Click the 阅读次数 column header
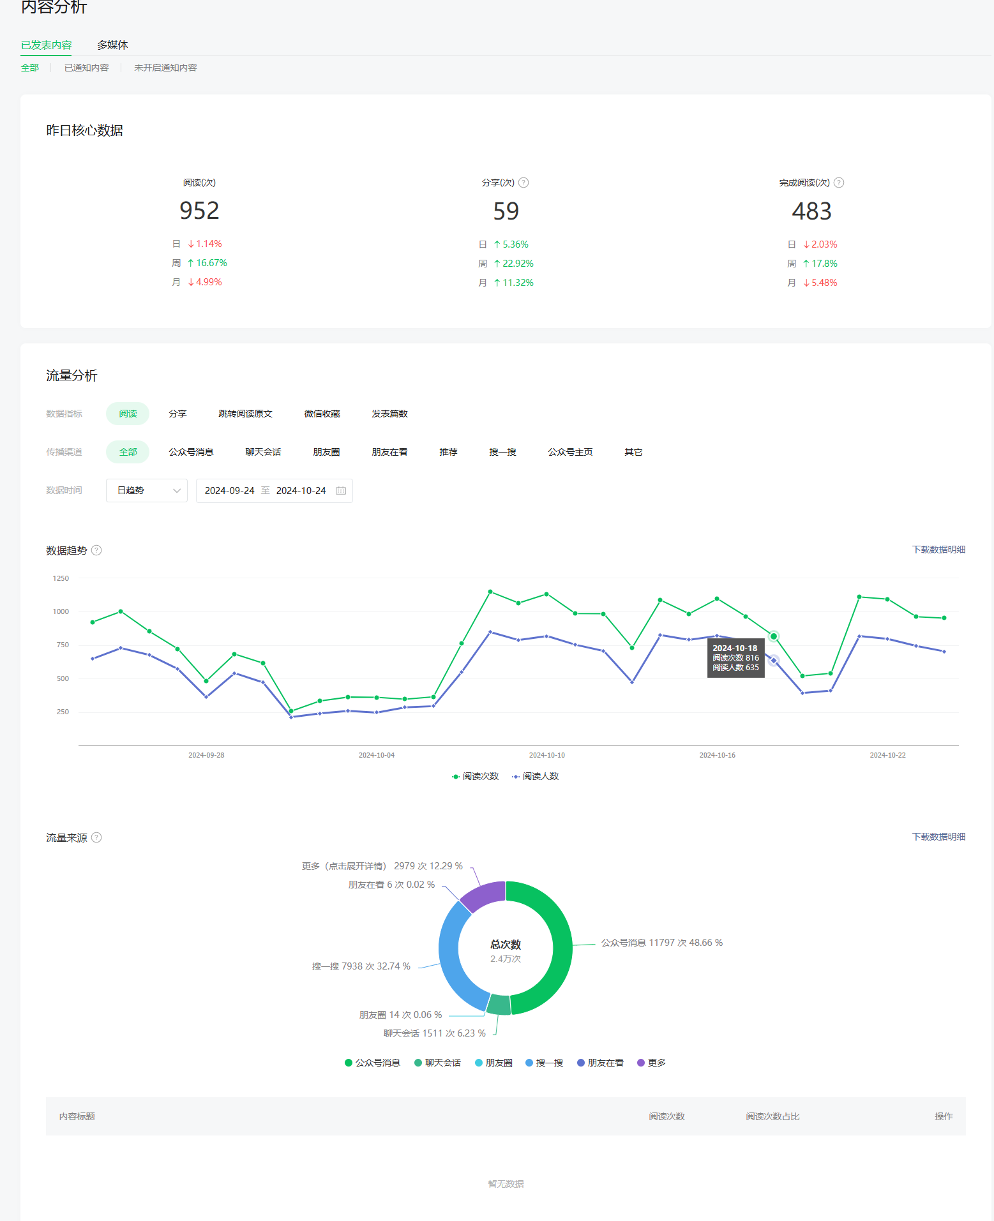994x1221 pixels. pos(666,1116)
